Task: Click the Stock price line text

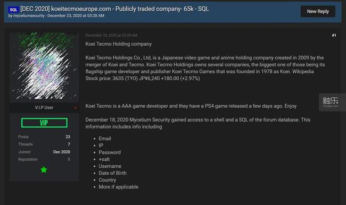Action: point(143,79)
